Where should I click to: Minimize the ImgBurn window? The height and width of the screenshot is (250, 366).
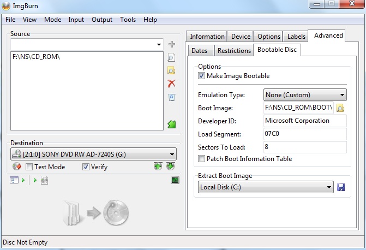click(x=317, y=4)
